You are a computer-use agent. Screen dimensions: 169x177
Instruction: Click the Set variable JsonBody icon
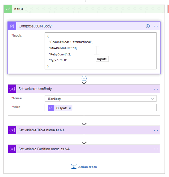12,89
